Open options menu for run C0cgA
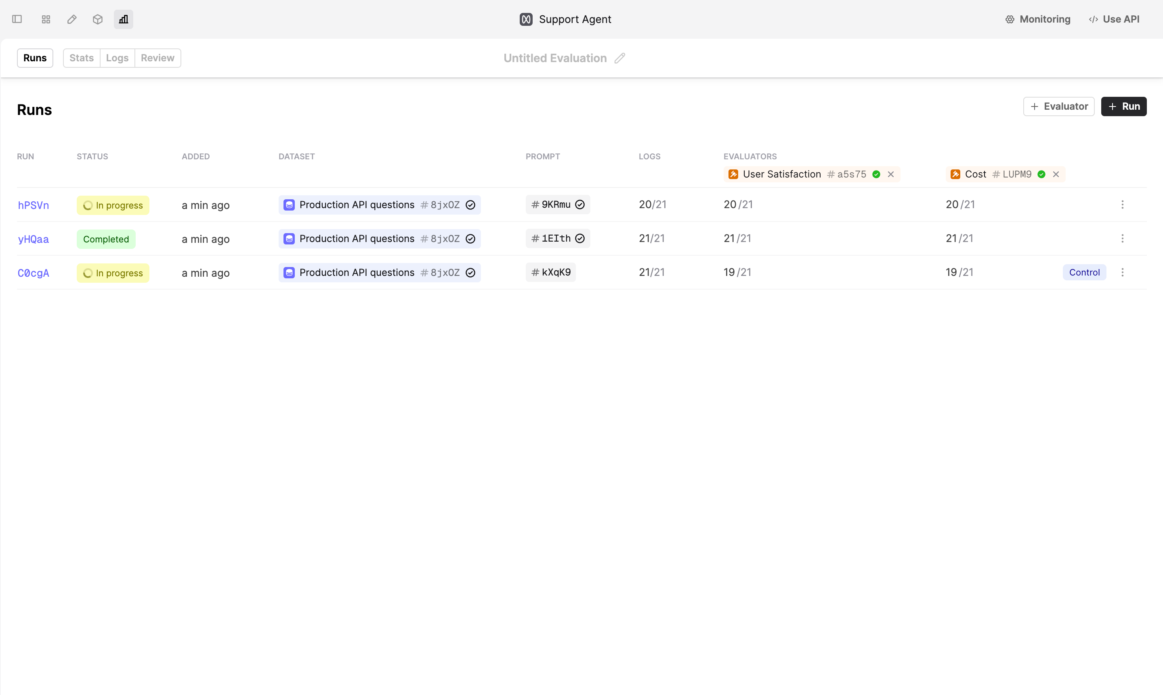This screenshot has height=695, width=1163. click(1122, 272)
